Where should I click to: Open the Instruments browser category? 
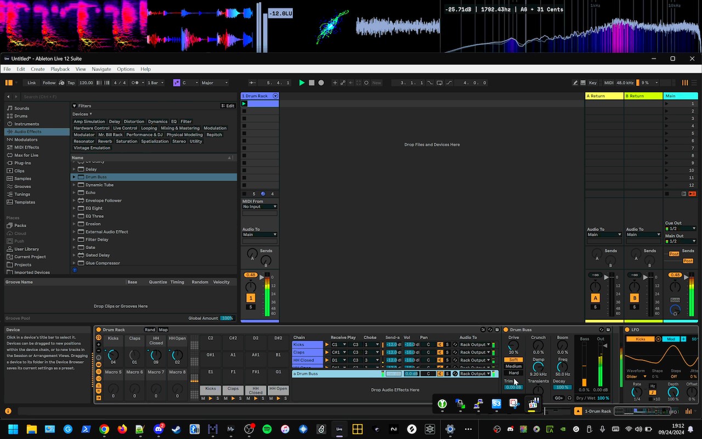coord(26,124)
